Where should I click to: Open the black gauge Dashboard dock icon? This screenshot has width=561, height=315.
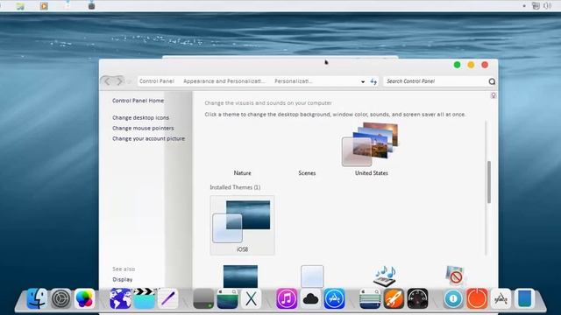(417, 298)
